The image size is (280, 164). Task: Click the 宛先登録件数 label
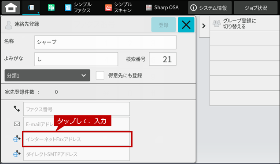19,92
